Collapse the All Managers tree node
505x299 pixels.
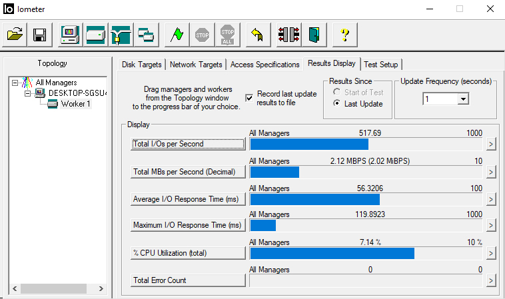pyautogui.click(x=15, y=83)
